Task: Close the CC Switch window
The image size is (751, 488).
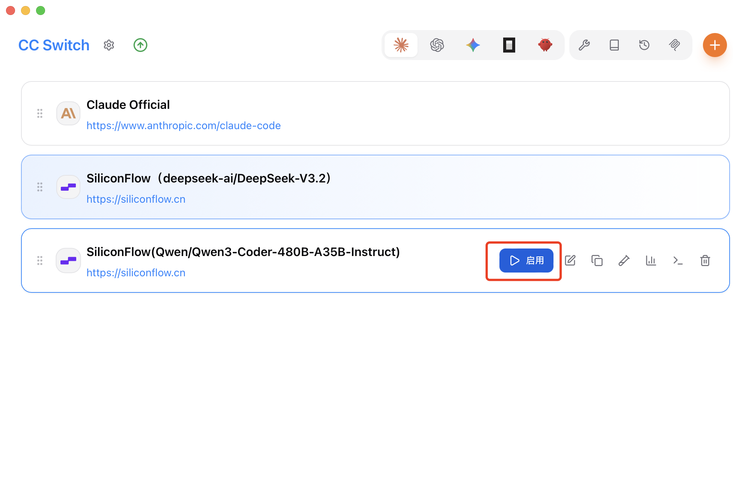Action: (x=11, y=11)
